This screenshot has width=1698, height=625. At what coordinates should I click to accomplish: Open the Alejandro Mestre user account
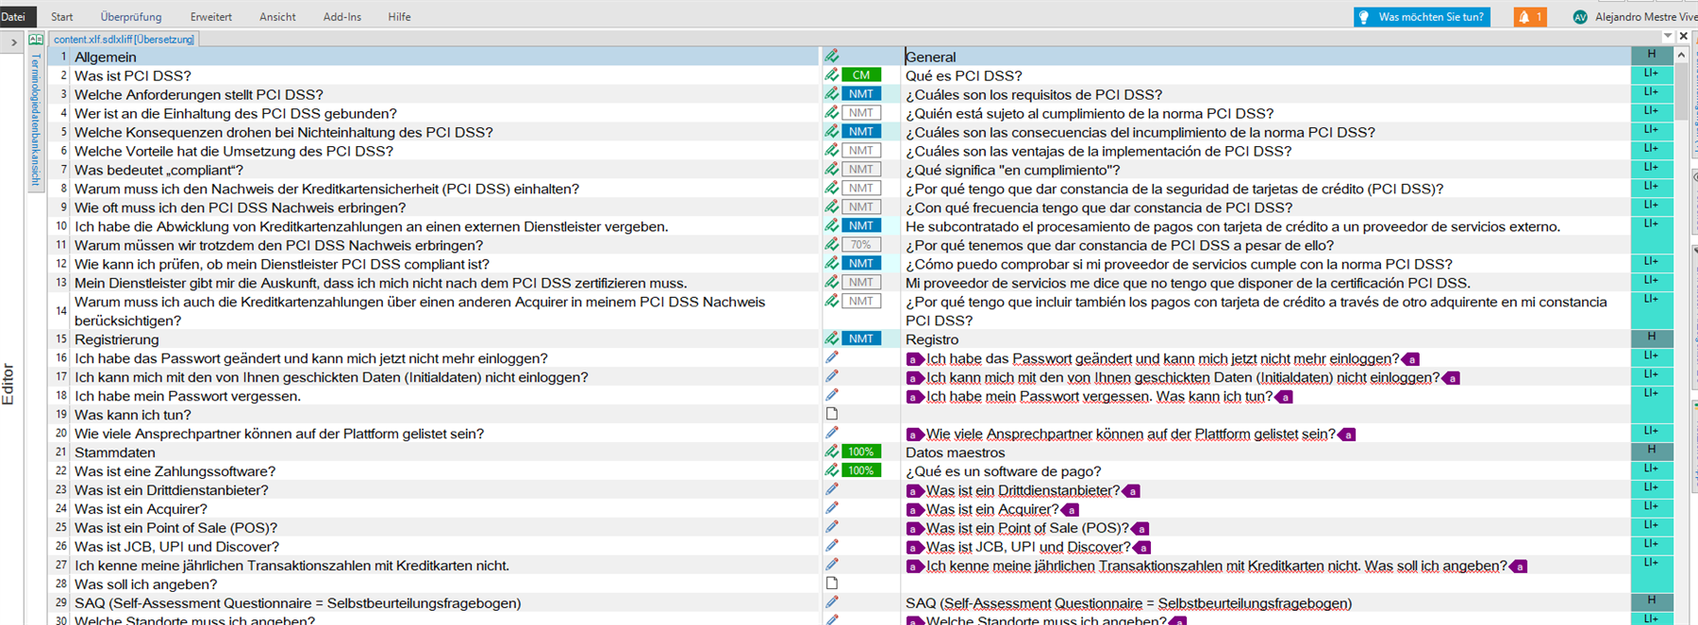pyautogui.click(x=1634, y=17)
